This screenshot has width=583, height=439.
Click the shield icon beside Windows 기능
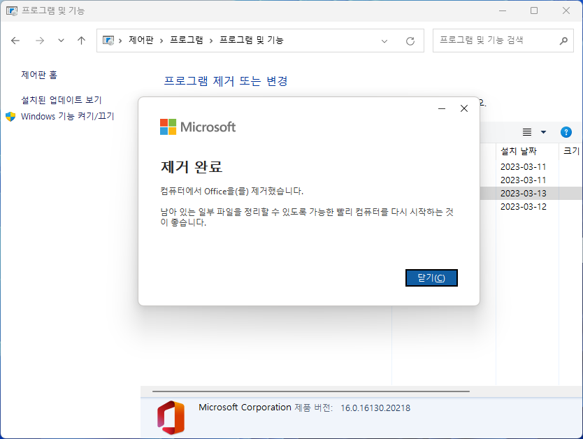click(x=10, y=117)
